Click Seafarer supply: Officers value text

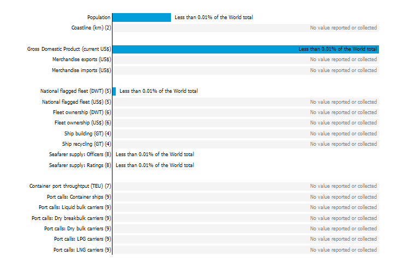[155, 154]
